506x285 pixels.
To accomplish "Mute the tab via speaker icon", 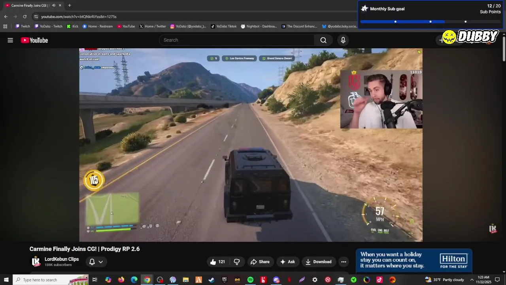I will click(x=54, y=5).
